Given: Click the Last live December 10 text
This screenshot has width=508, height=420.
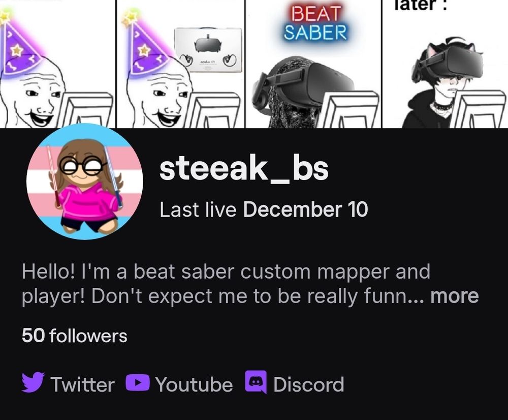Looking at the screenshot, I should pos(264,209).
